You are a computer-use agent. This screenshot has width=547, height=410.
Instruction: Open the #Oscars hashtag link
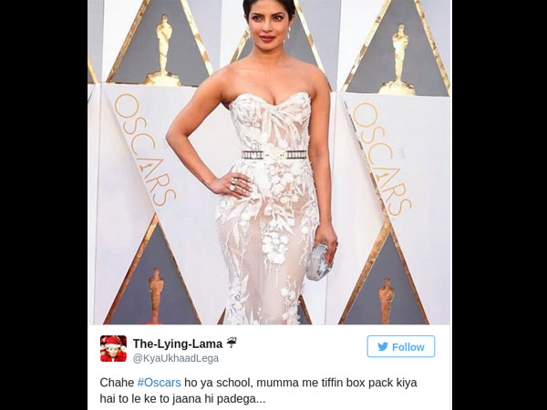(x=159, y=383)
